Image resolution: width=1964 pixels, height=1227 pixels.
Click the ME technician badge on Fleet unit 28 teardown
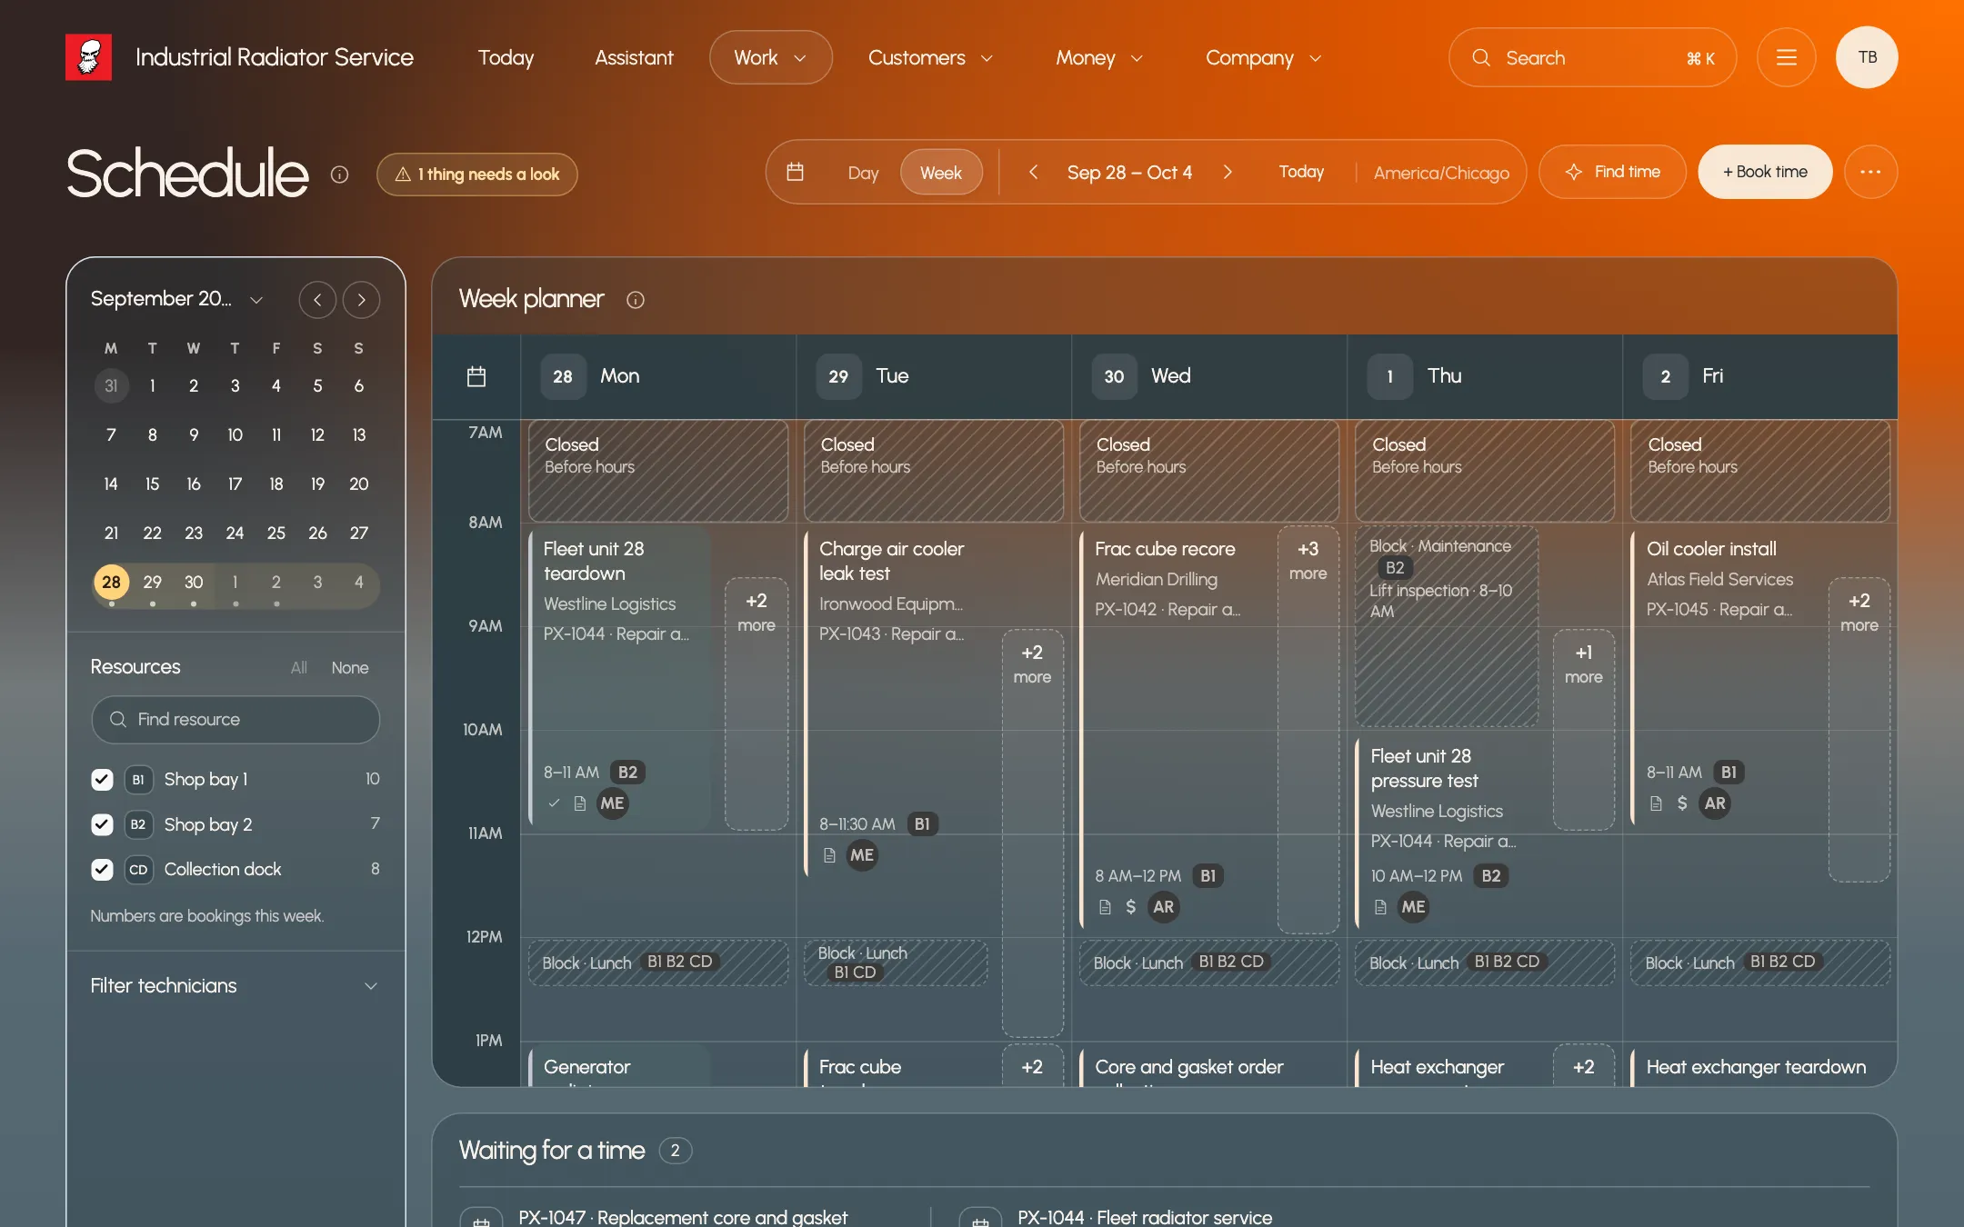point(612,803)
